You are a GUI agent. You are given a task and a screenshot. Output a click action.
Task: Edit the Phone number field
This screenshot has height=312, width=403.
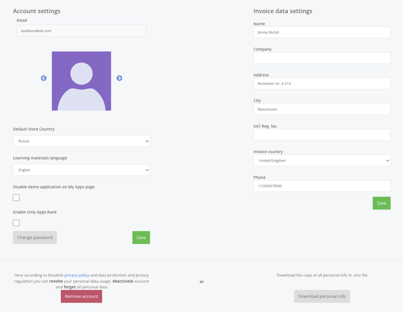pos(322,186)
